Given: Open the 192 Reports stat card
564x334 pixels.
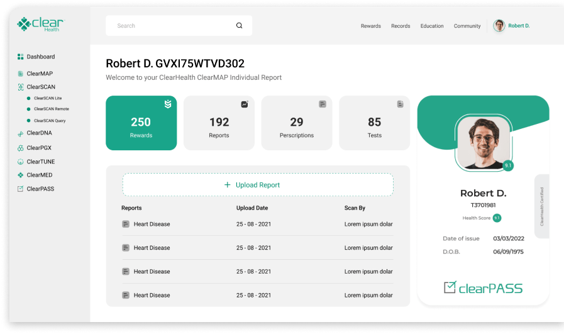Looking at the screenshot, I should pos(219,123).
